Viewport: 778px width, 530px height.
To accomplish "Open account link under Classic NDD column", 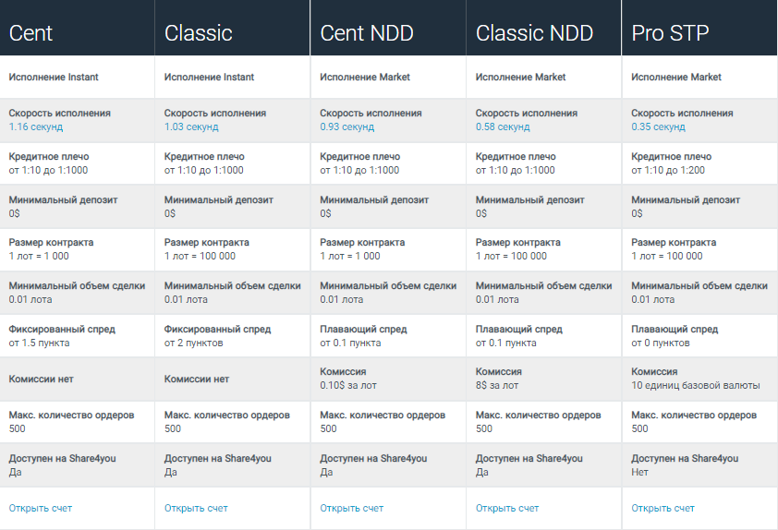I will (507, 508).
